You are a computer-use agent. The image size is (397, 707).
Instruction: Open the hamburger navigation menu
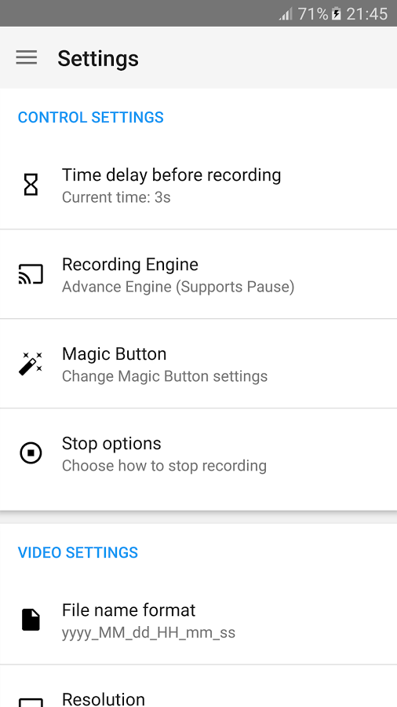point(27,57)
